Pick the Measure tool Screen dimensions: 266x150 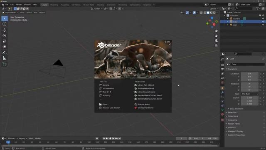pyautogui.click(x=5, y=58)
